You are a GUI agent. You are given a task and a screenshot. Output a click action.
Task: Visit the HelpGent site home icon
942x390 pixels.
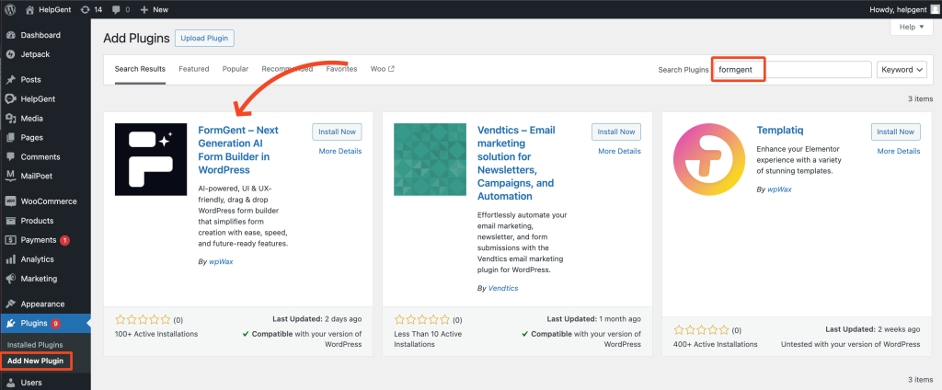click(x=30, y=9)
